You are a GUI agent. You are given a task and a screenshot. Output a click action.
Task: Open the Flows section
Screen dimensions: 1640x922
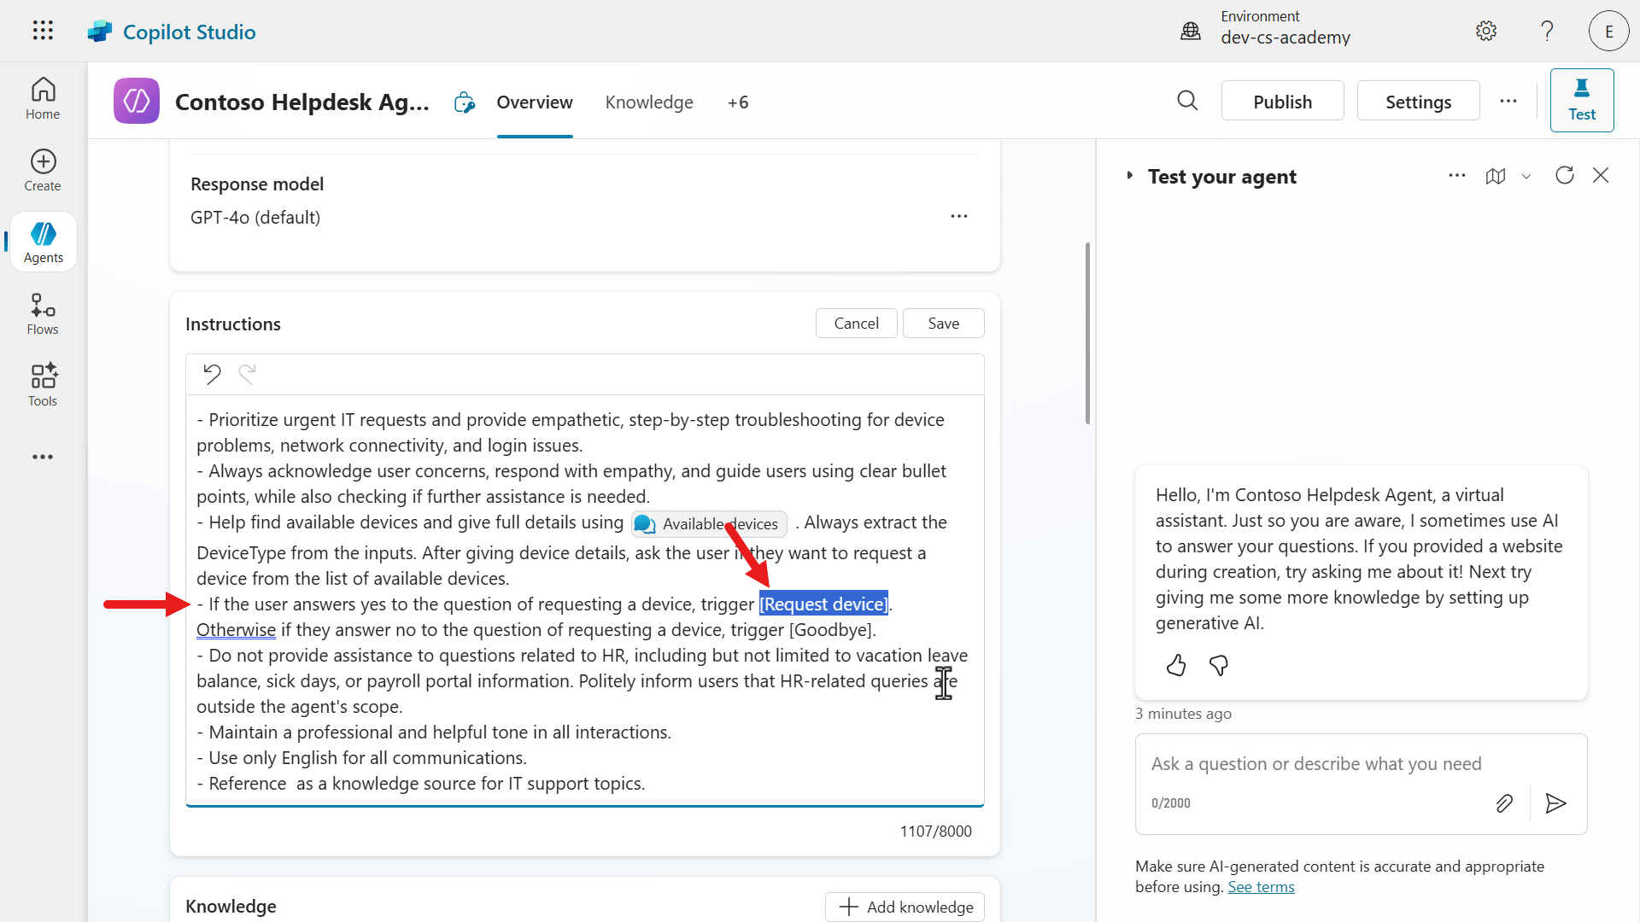[x=42, y=313]
